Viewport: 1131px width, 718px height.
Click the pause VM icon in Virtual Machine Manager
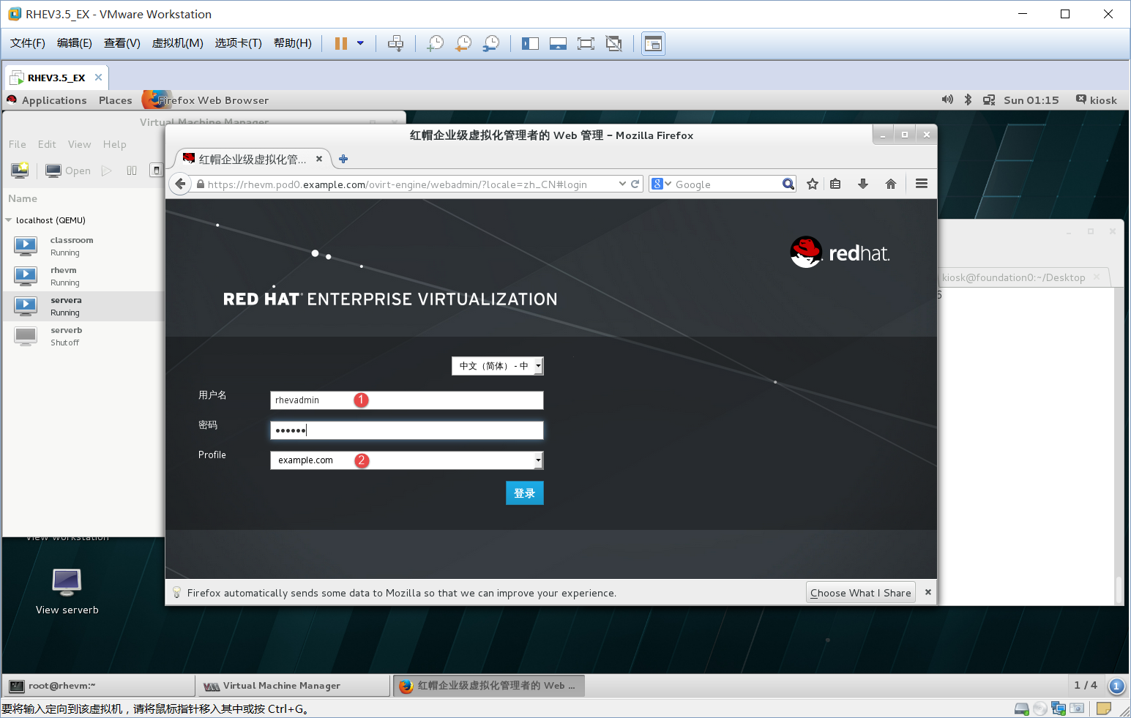(x=132, y=171)
